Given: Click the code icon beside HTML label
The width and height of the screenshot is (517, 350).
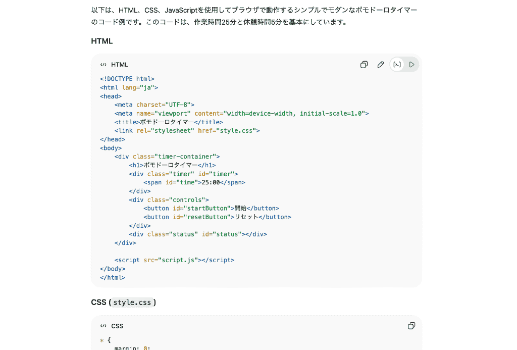Looking at the screenshot, I should click(103, 65).
